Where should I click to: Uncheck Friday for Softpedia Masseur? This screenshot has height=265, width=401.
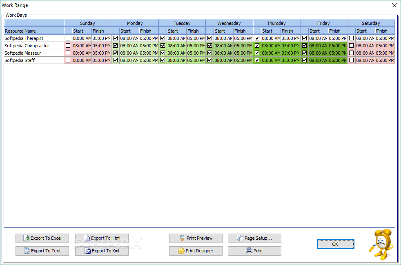(x=304, y=53)
